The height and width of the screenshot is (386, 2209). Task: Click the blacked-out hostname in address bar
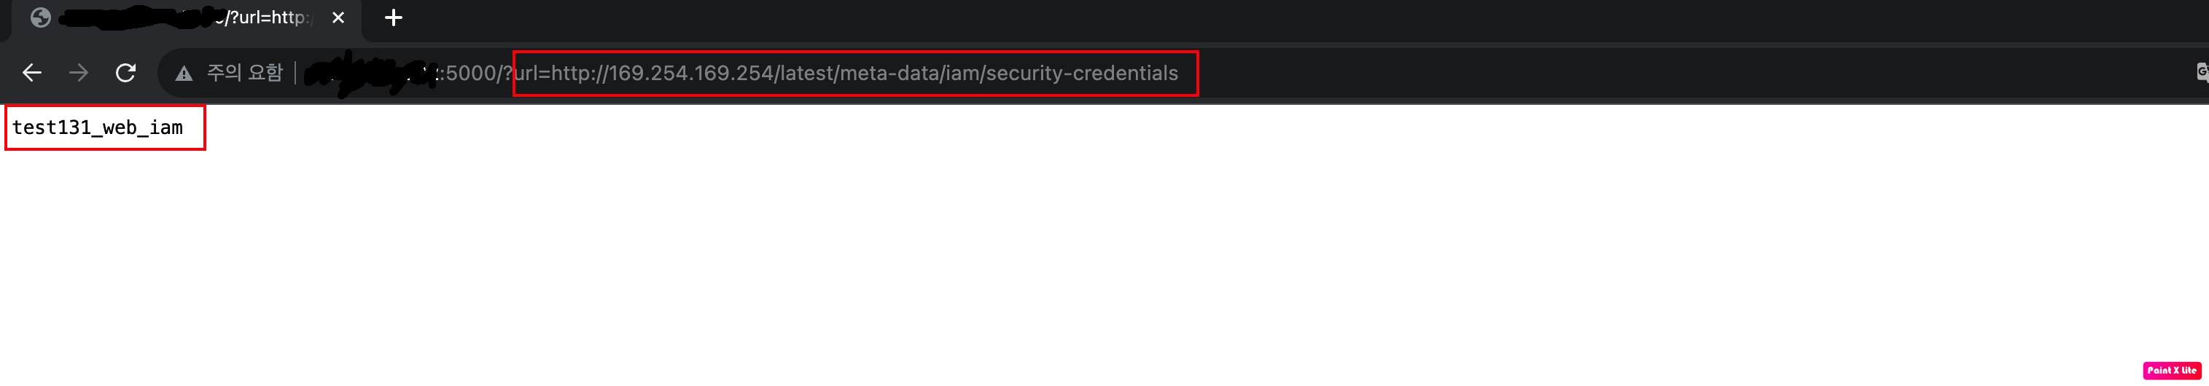[370, 74]
